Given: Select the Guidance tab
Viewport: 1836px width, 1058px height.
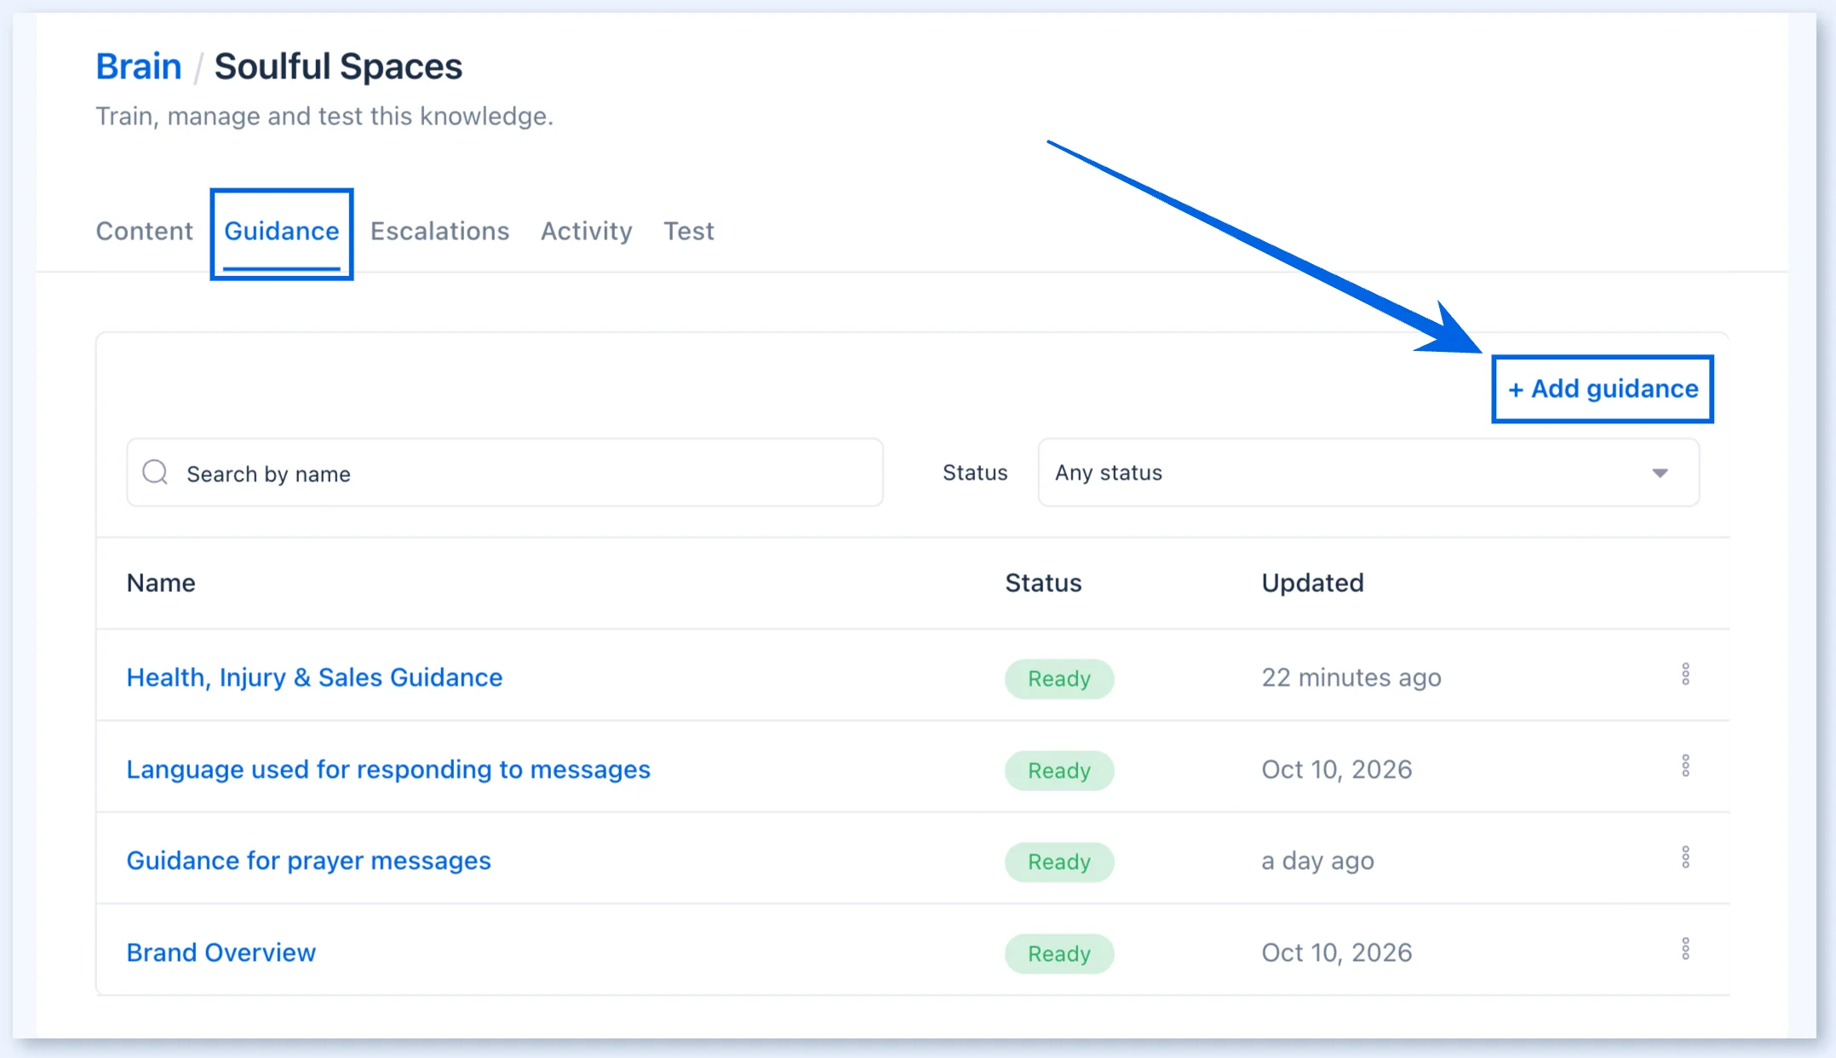Looking at the screenshot, I should (281, 231).
